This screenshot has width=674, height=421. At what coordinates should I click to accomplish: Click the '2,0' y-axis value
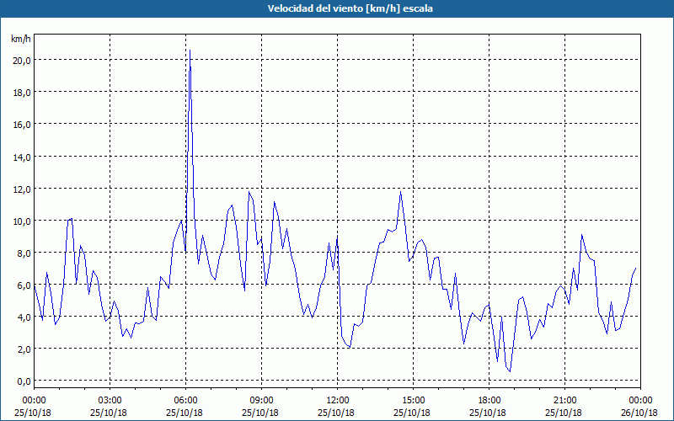pyautogui.click(x=24, y=349)
